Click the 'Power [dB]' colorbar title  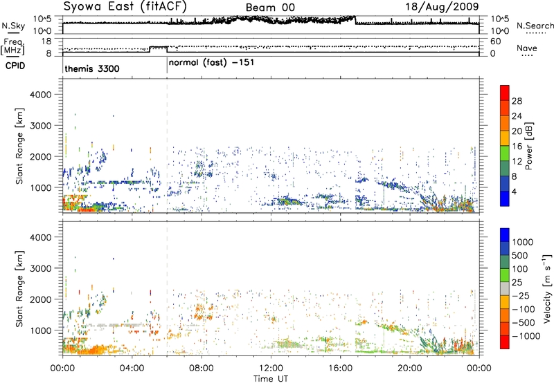529,146
